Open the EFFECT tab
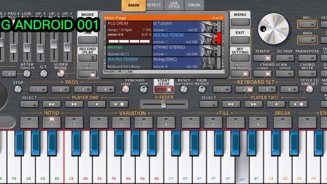The height and width of the screenshot is (184, 327). (x=154, y=5)
